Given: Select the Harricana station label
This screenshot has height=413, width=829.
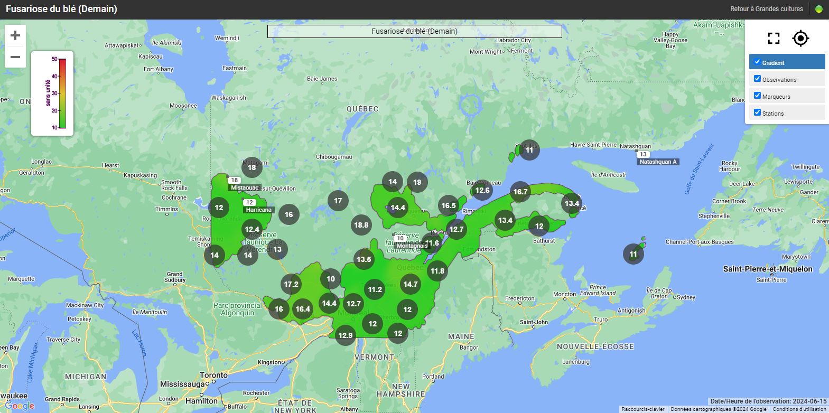Looking at the screenshot, I should 258,210.
